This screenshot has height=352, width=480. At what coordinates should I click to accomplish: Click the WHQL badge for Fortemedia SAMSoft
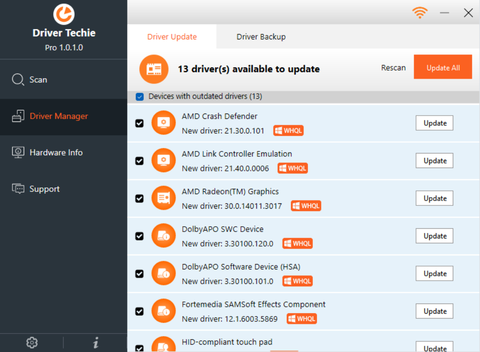click(x=302, y=318)
